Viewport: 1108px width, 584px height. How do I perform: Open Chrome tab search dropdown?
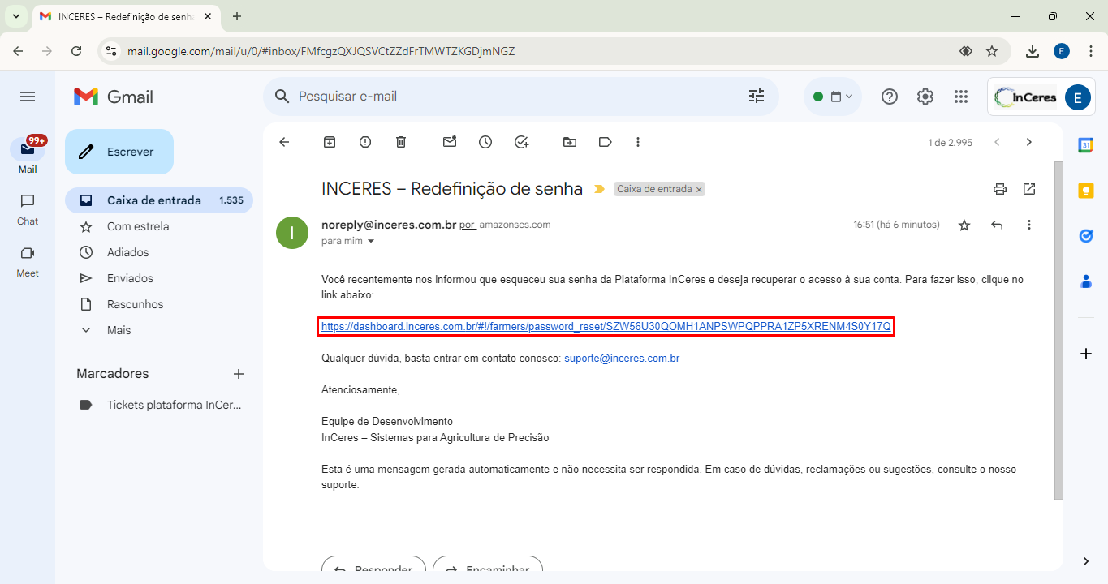[x=16, y=16]
